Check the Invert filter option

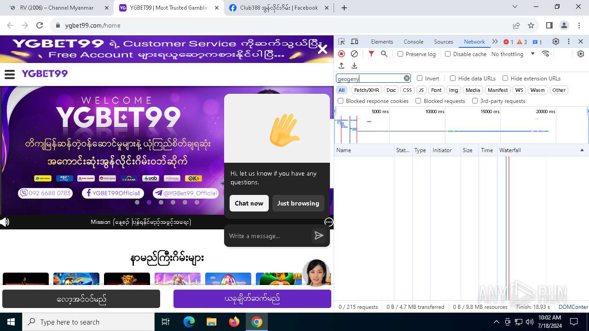click(x=420, y=78)
